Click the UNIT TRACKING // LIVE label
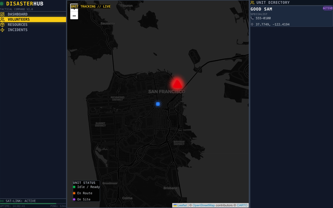This screenshot has width=333, height=208. (x=90, y=6)
